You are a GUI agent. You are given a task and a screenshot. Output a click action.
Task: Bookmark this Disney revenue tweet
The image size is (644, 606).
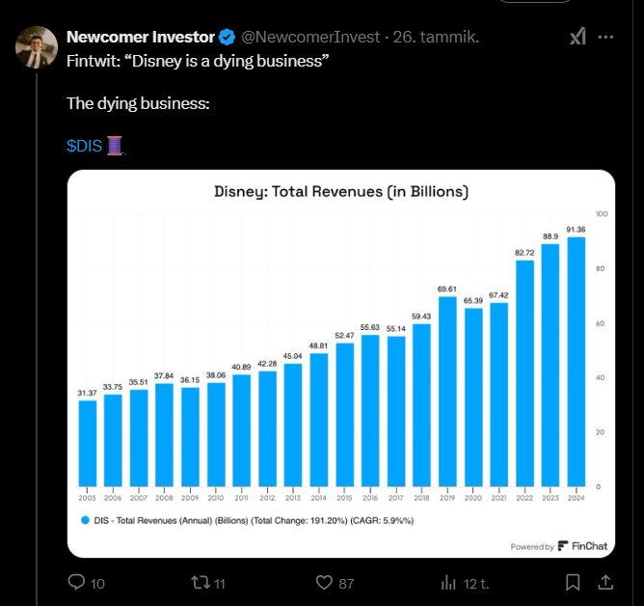click(x=573, y=583)
